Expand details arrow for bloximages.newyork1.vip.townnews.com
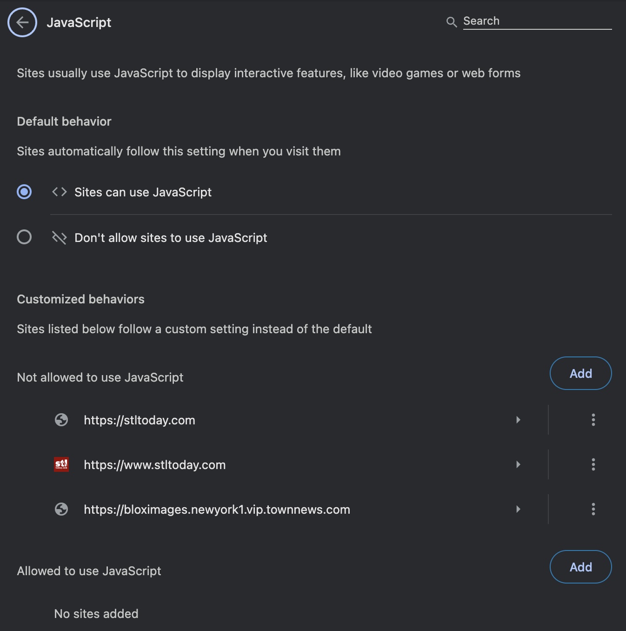Image resolution: width=626 pixels, height=631 pixels. click(x=518, y=509)
